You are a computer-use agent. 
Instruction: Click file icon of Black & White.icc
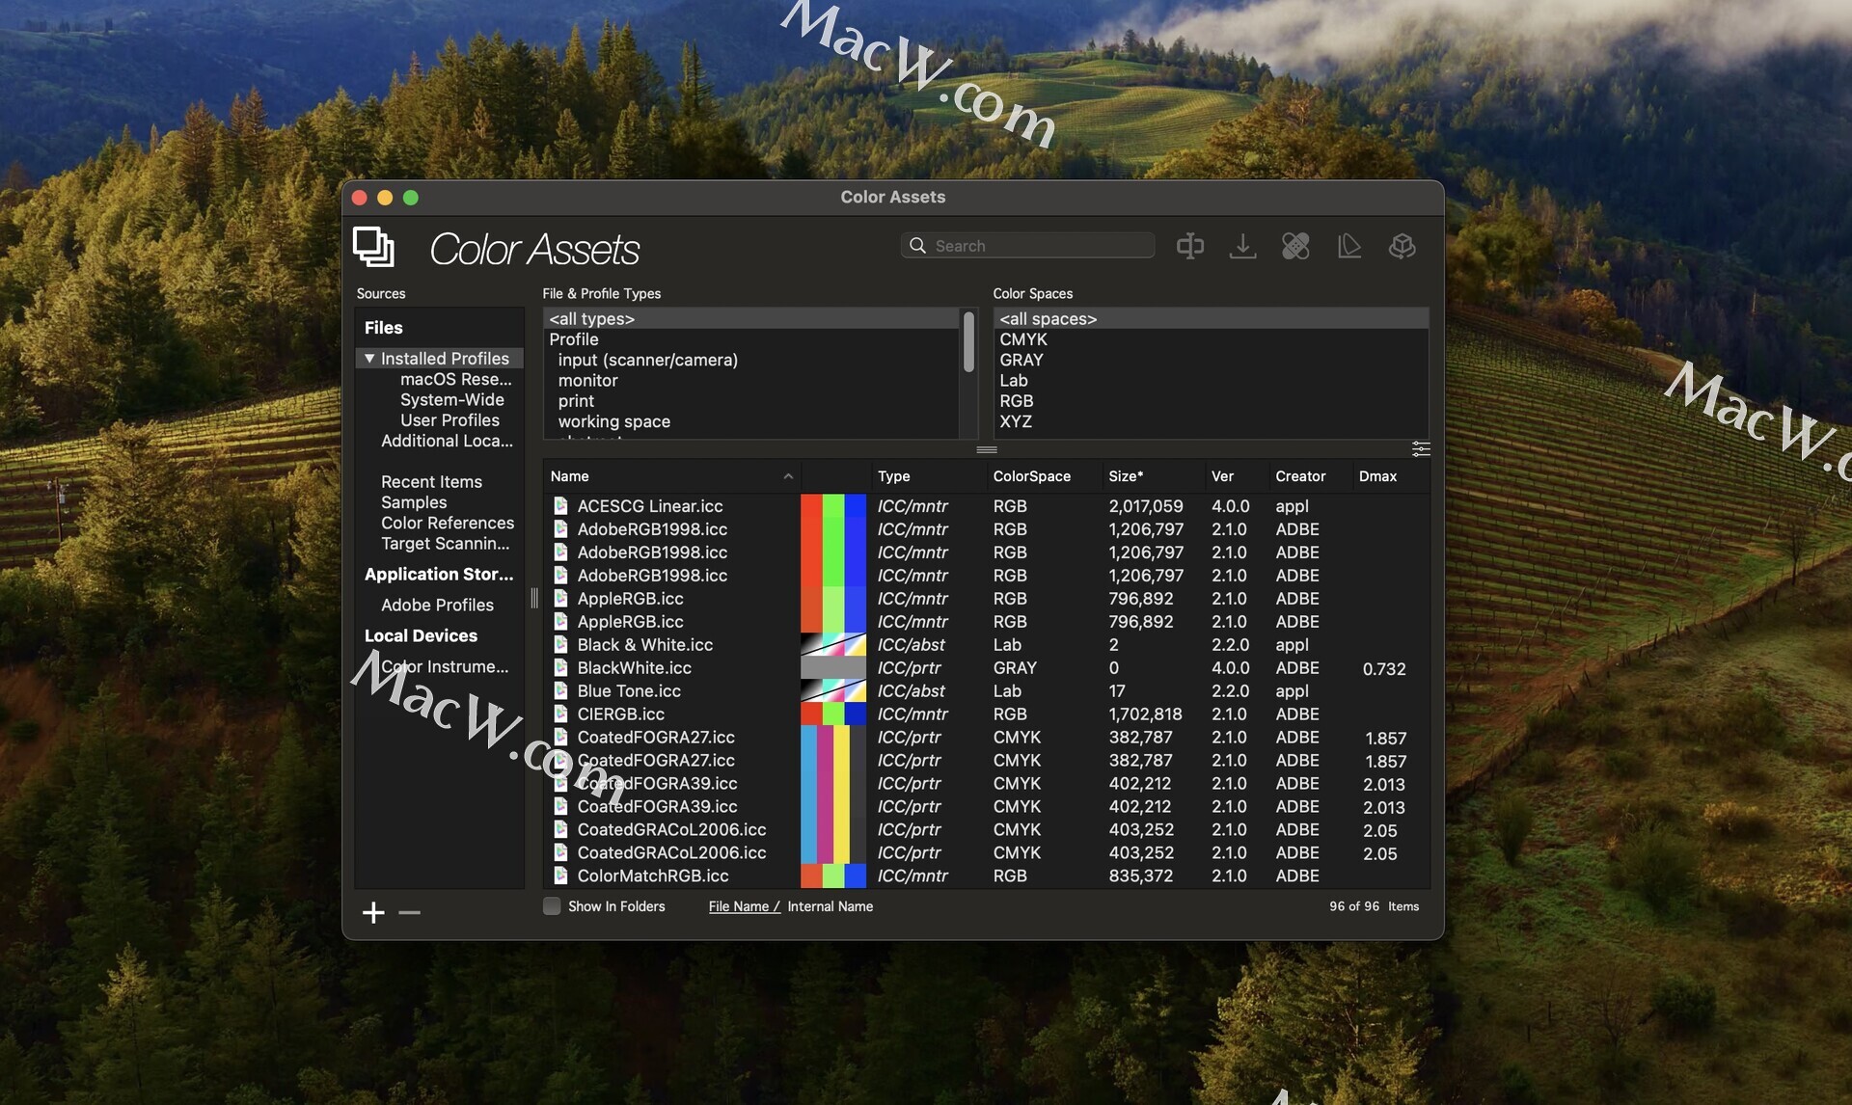coord(560,644)
